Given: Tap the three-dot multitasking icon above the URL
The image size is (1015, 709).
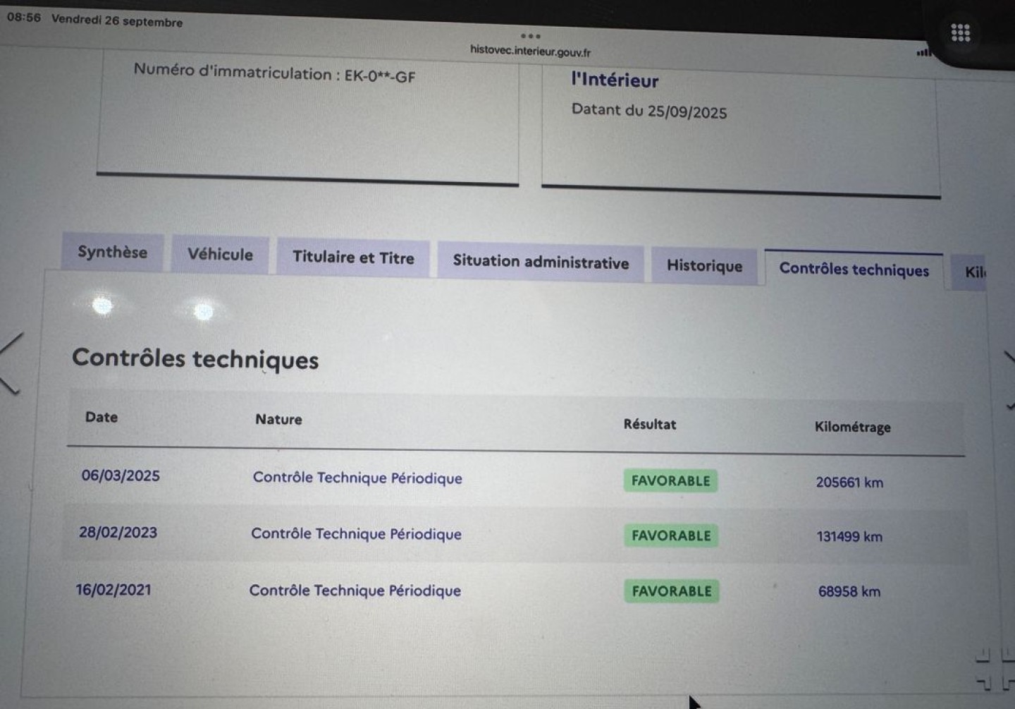Looking at the screenshot, I should coord(531,35).
